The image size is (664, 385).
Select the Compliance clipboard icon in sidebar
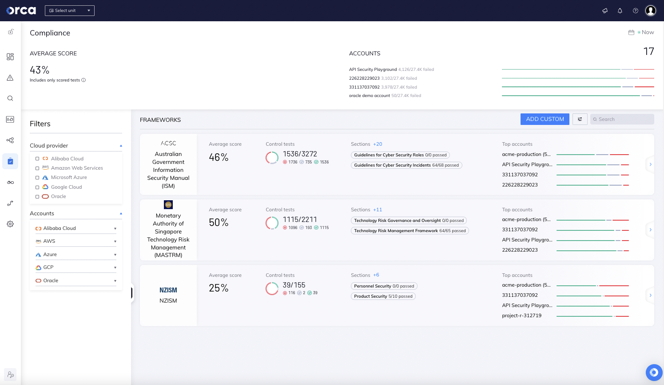(x=10, y=161)
